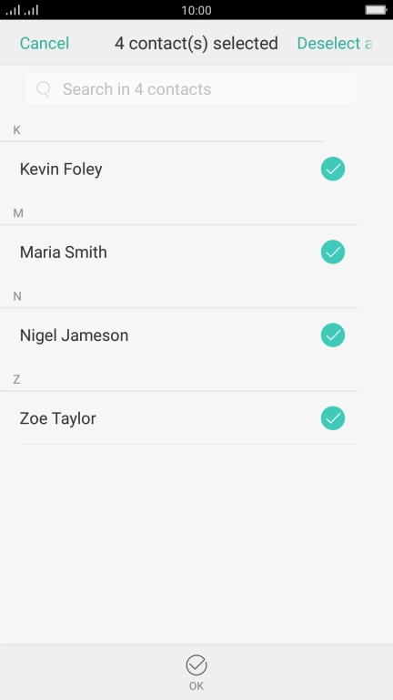Select the Nigel Jameson contact name
The width and height of the screenshot is (393, 700).
[74, 335]
